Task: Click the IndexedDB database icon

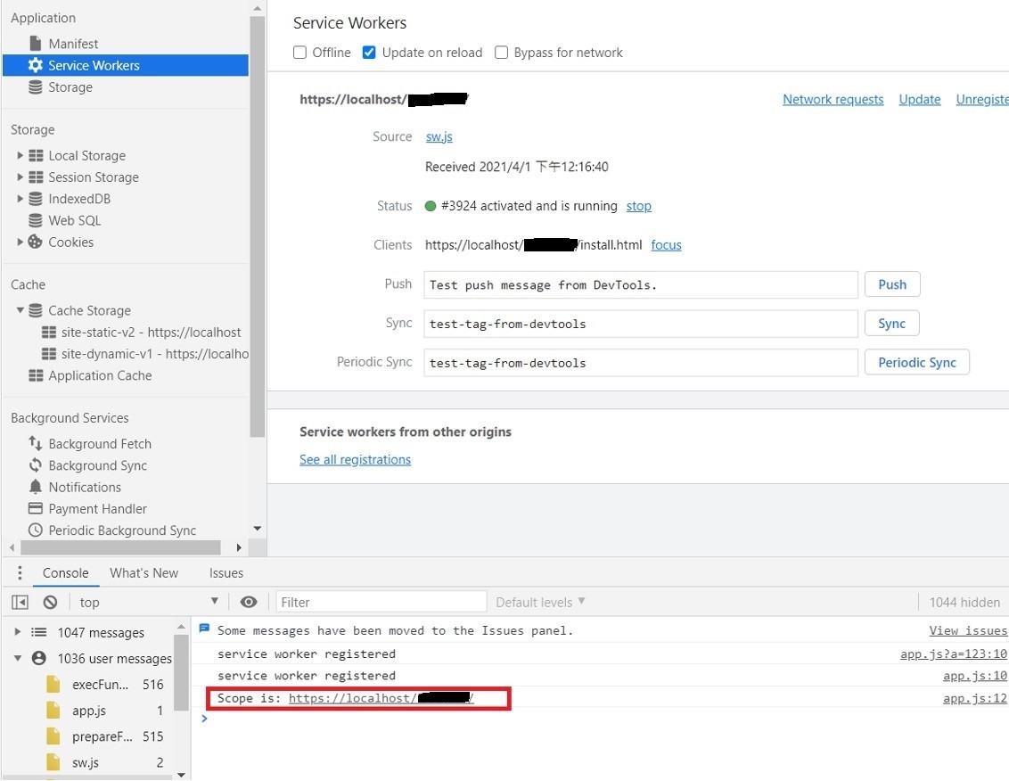Action: click(36, 198)
